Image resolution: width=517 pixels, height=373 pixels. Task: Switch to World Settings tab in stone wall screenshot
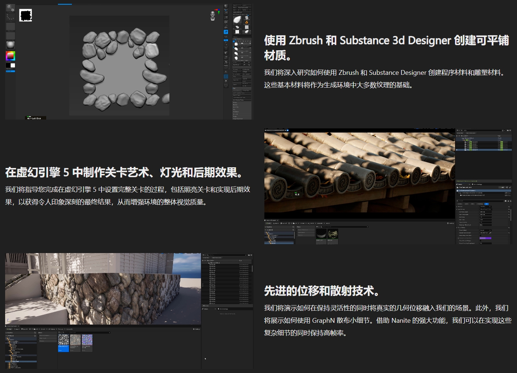(224, 309)
